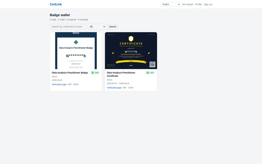This screenshot has width=262, height=164.
Task: Download JSON of the Badge
Action: pos(75,84)
